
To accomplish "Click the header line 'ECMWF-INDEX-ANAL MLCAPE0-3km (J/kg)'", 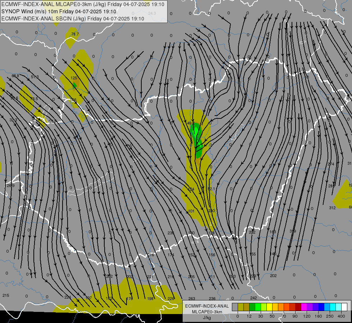I will [x=83, y=4].
